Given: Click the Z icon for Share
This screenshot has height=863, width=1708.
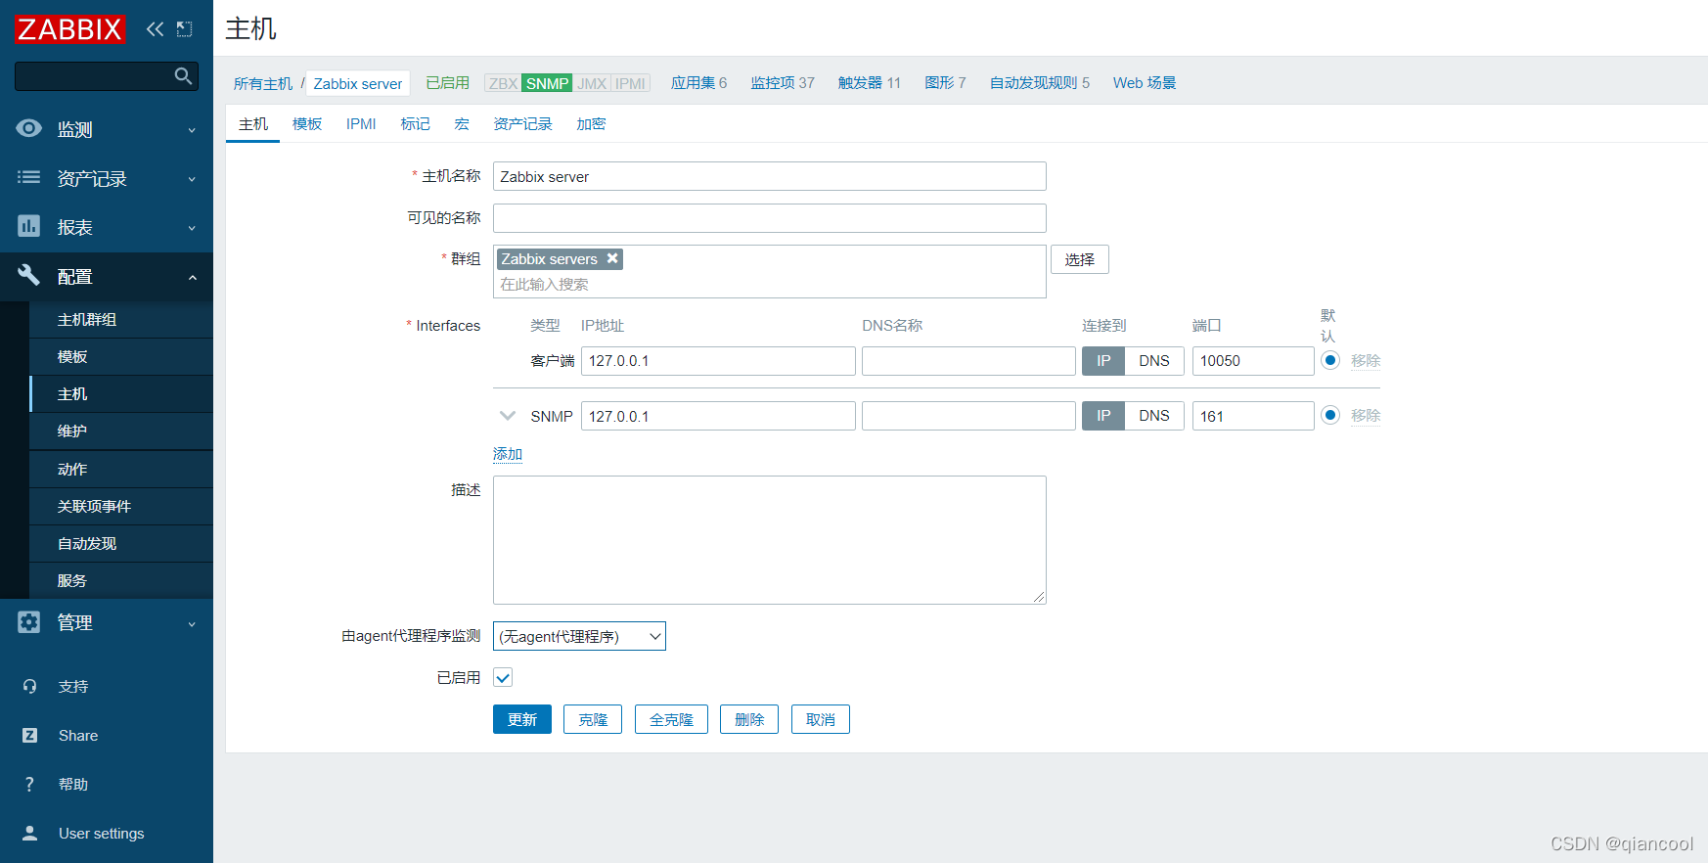Looking at the screenshot, I should coord(30,736).
